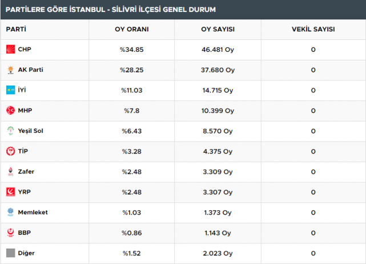Click the Zafer party name text
Image resolution: width=366 pixels, height=264 pixels.
tap(26, 172)
